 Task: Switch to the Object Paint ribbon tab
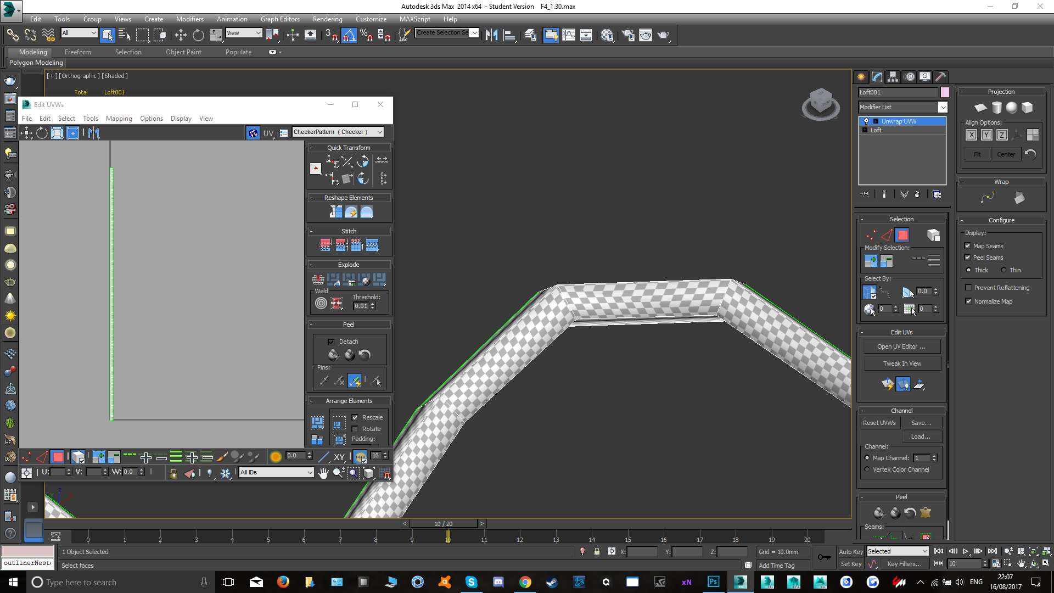pos(183,52)
